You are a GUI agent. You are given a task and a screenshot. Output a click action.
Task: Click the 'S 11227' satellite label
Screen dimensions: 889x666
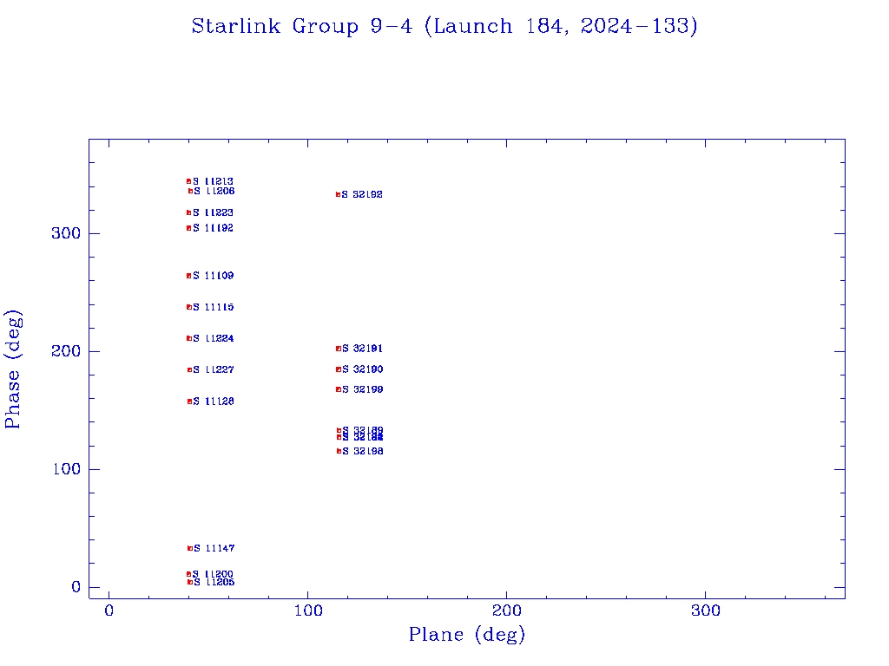[x=214, y=369]
